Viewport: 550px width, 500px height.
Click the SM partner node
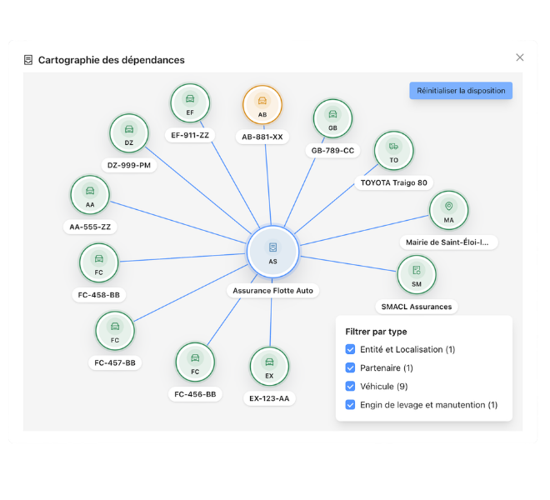point(417,275)
